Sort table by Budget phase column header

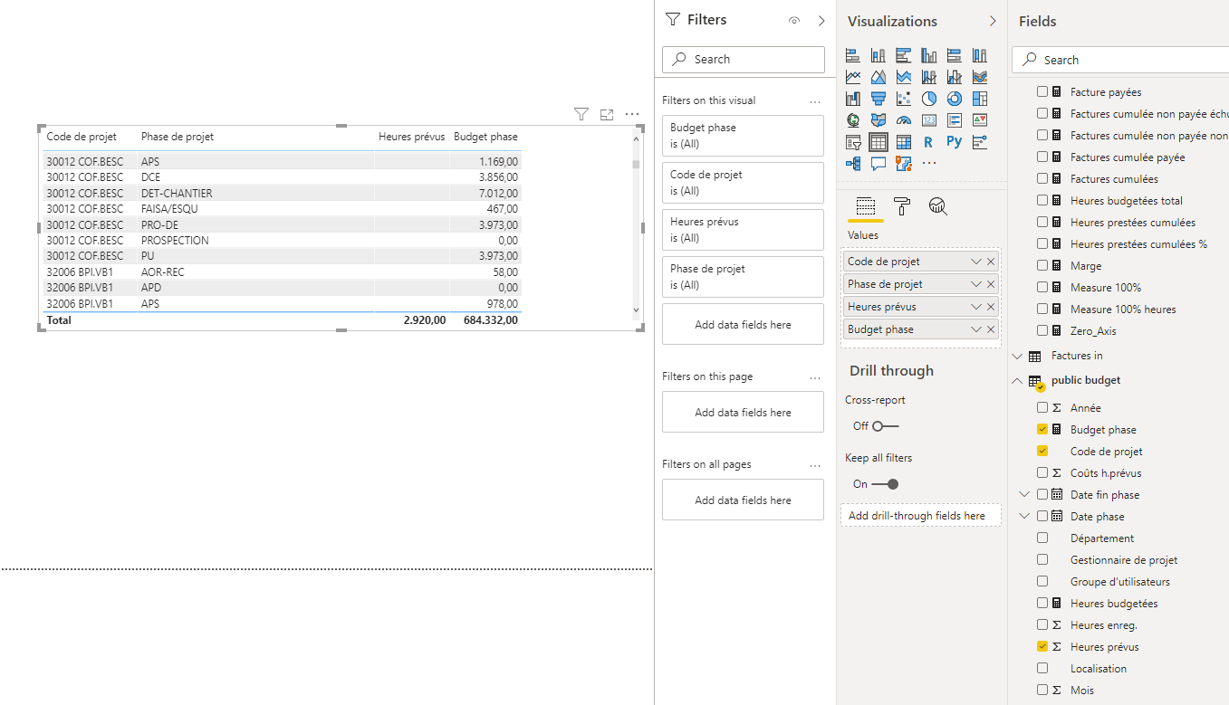point(485,137)
